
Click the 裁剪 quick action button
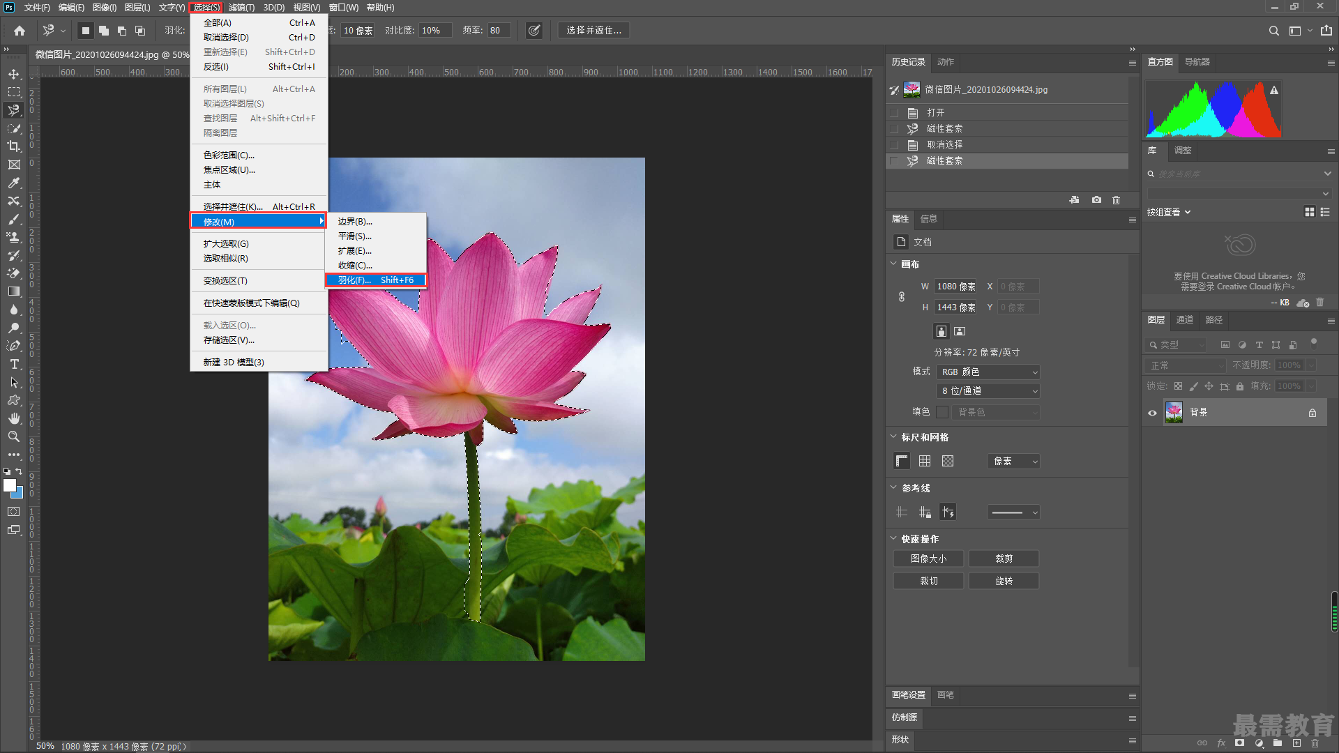1004,558
